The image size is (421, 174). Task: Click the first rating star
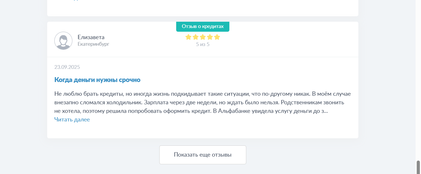pos(188,37)
